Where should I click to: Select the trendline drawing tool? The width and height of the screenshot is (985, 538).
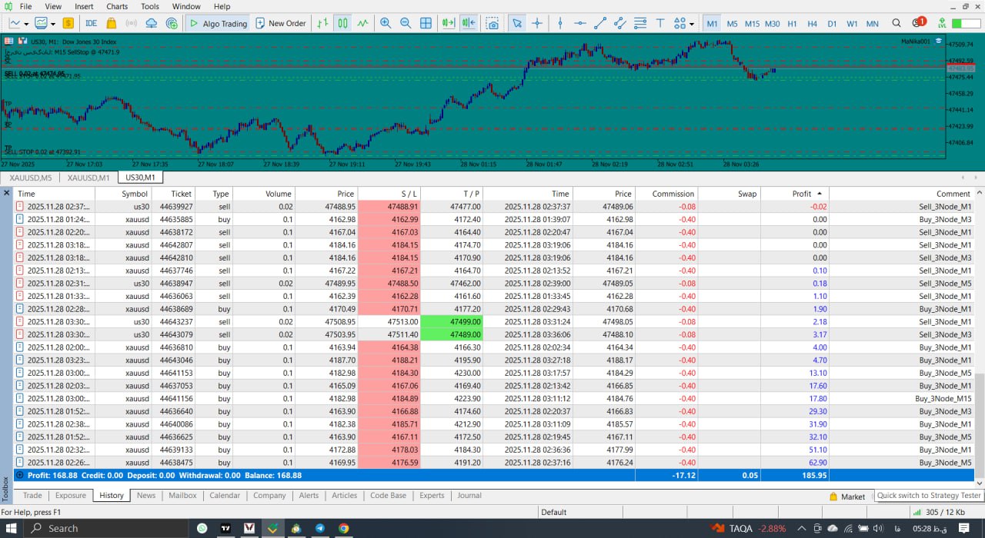click(600, 23)
